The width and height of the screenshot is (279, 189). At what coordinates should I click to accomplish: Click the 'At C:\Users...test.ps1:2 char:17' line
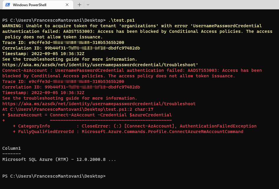(x=78, y=109)
